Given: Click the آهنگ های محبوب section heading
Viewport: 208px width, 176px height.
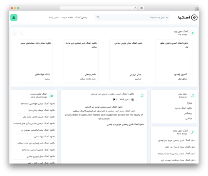Looking at the screenshot, I should coord(39,94).
